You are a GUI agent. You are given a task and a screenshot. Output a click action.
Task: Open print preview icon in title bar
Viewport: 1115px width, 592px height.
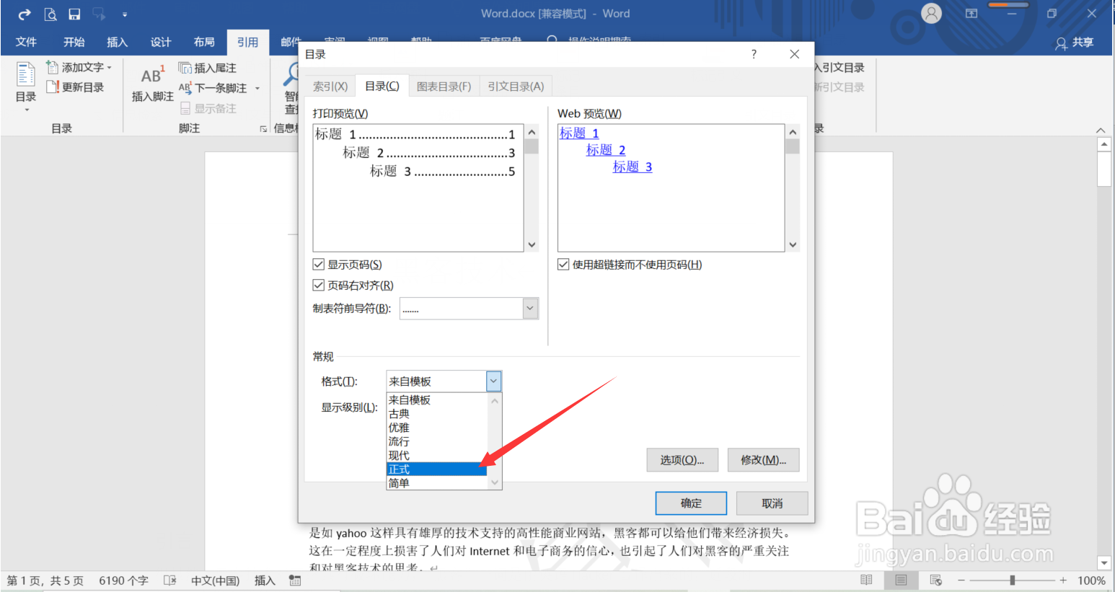coord(50,14)
